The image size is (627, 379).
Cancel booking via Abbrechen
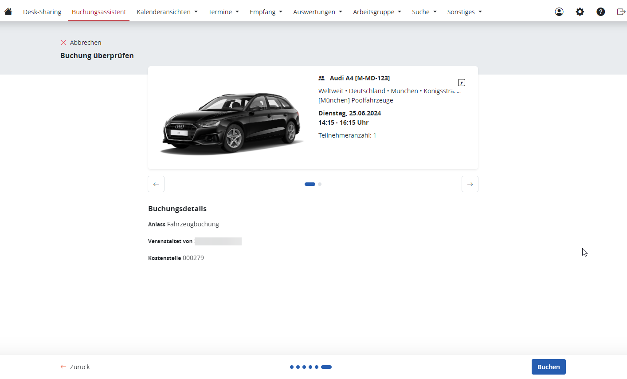tap(81, 43)
